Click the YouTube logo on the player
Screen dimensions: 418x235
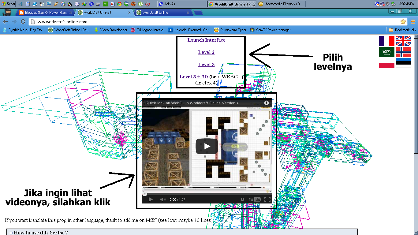pyautogui.click(x=254, y=199)
